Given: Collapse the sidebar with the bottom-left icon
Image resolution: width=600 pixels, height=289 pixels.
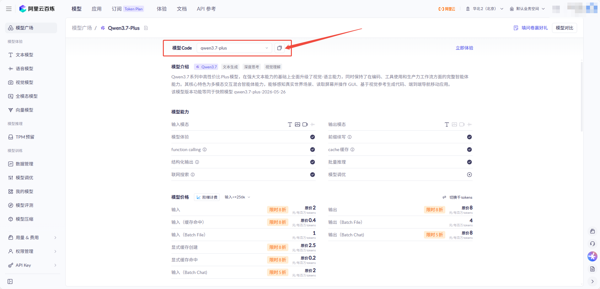Looking at the screenshot, I should pos(10,281).
